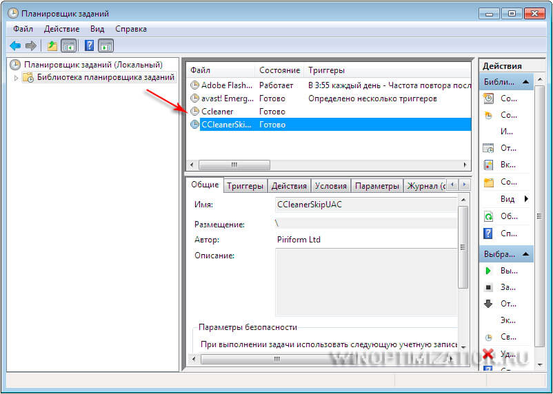
Task: Click the Имя field showing CCleanerSkipUAC
Action: (365, 205)
